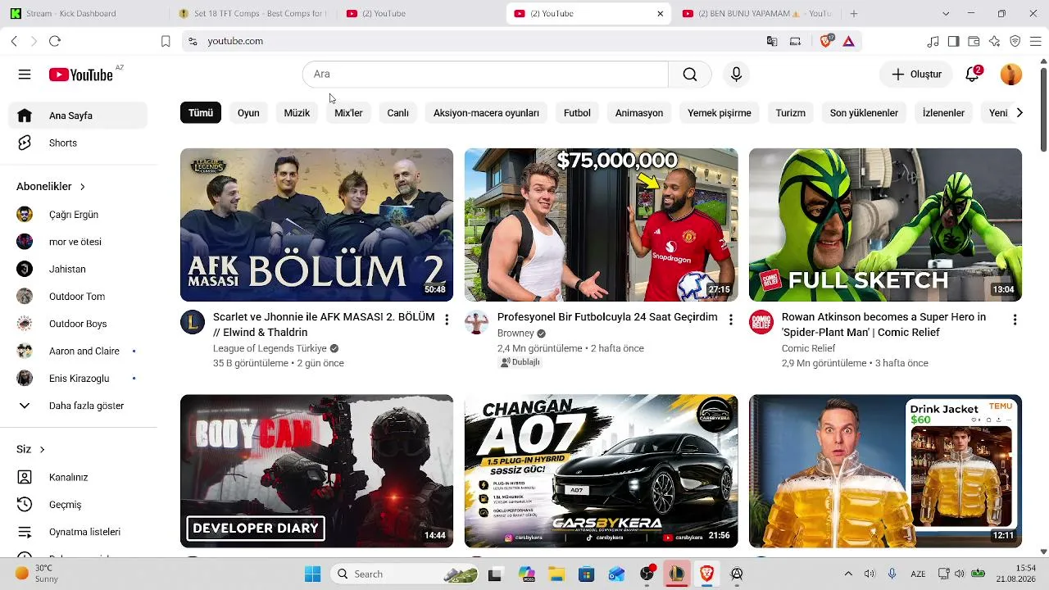Expand the Siz section
This screenshot has height=590, width=1049.
click(30, 450)
